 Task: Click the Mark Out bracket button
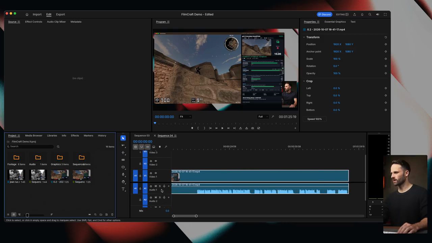click(x=204, y=128)
